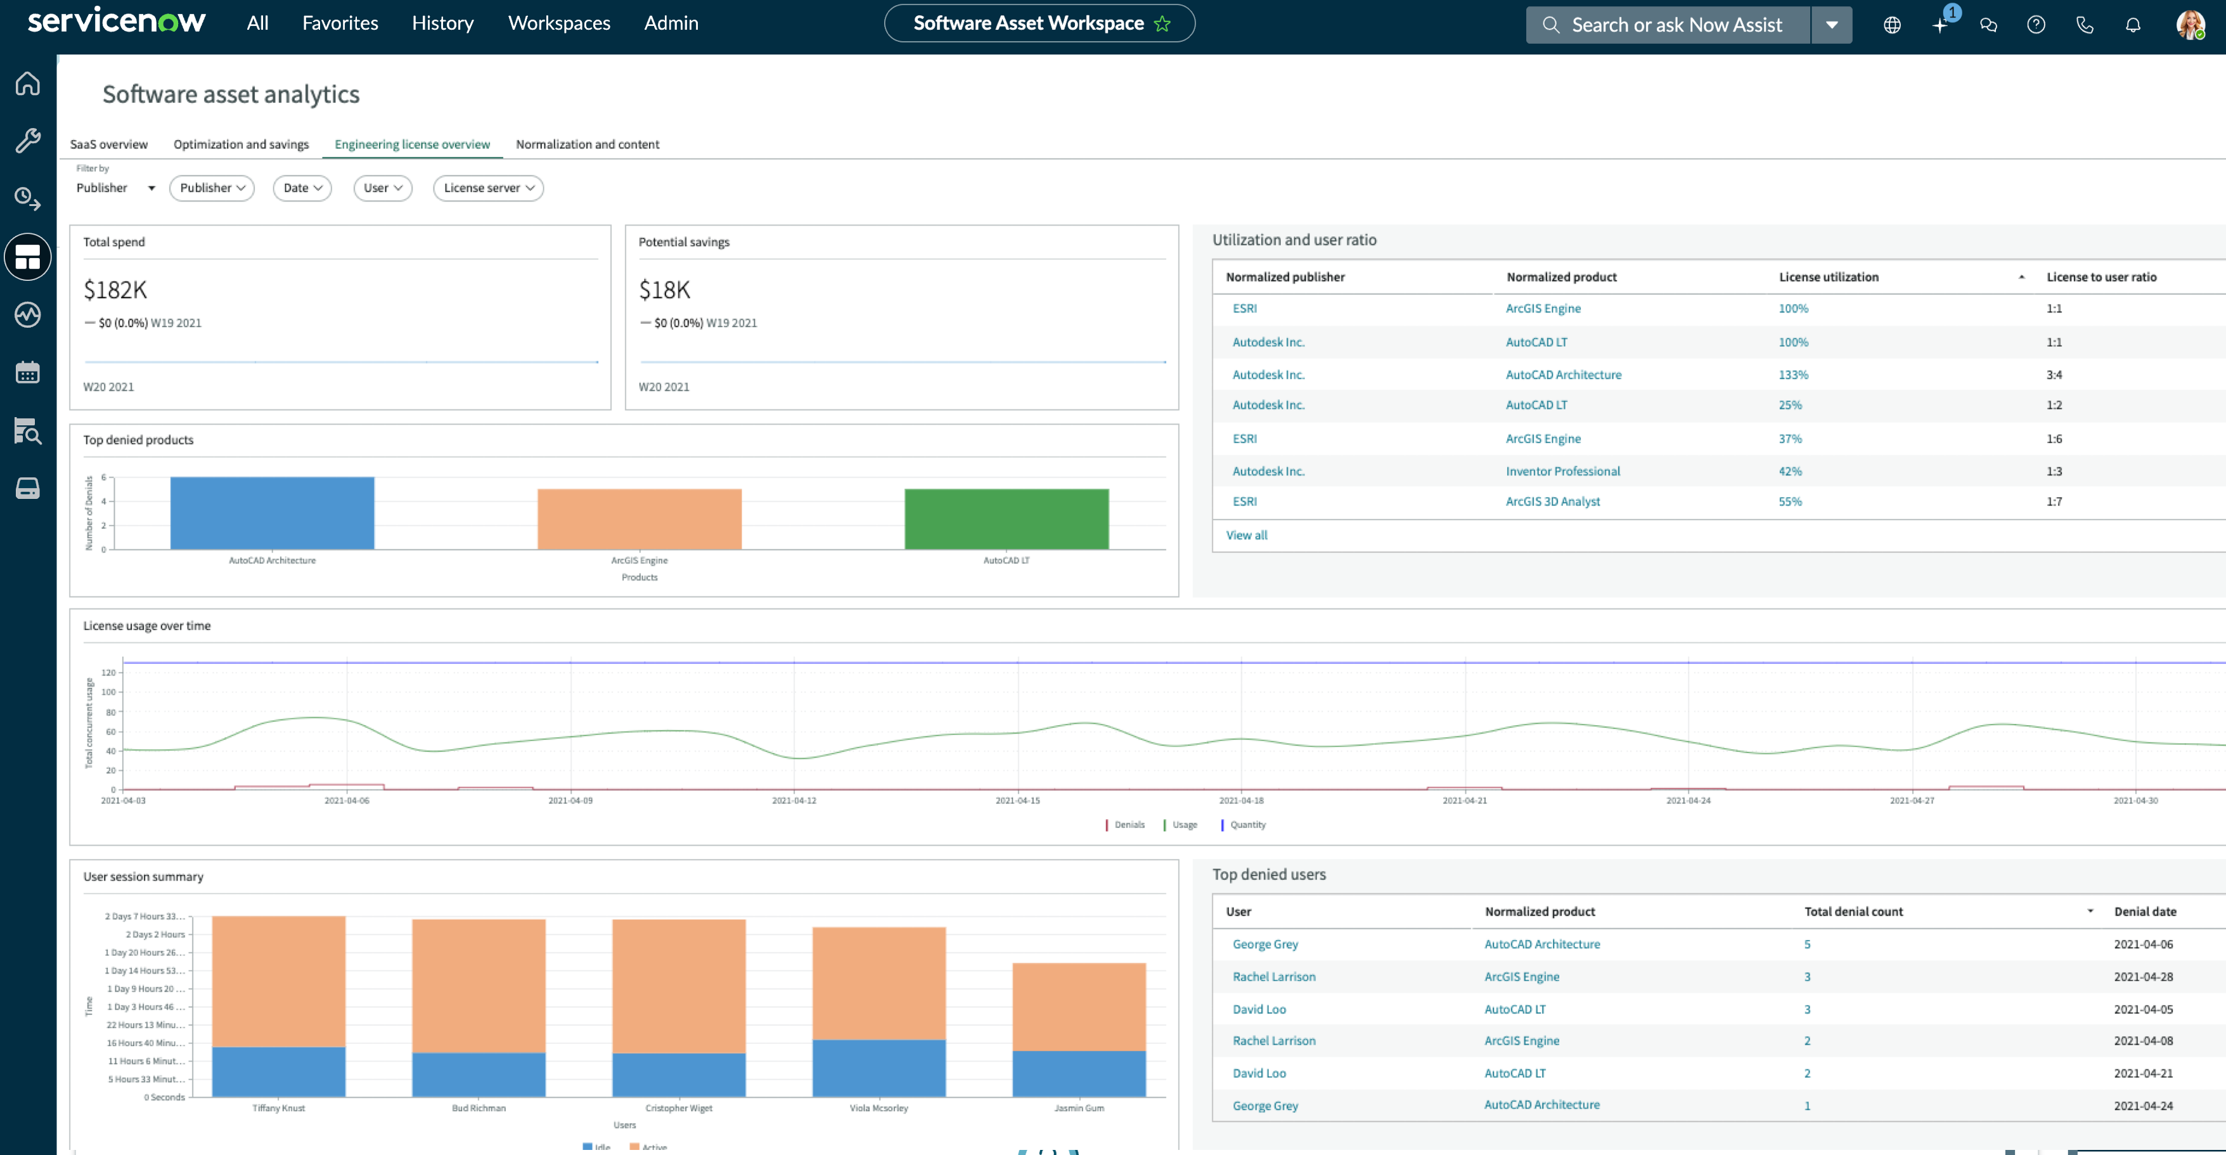2226x1155 pixels.
Task: Switch to Optimization and savings tab
Action: tap(241, 145)
